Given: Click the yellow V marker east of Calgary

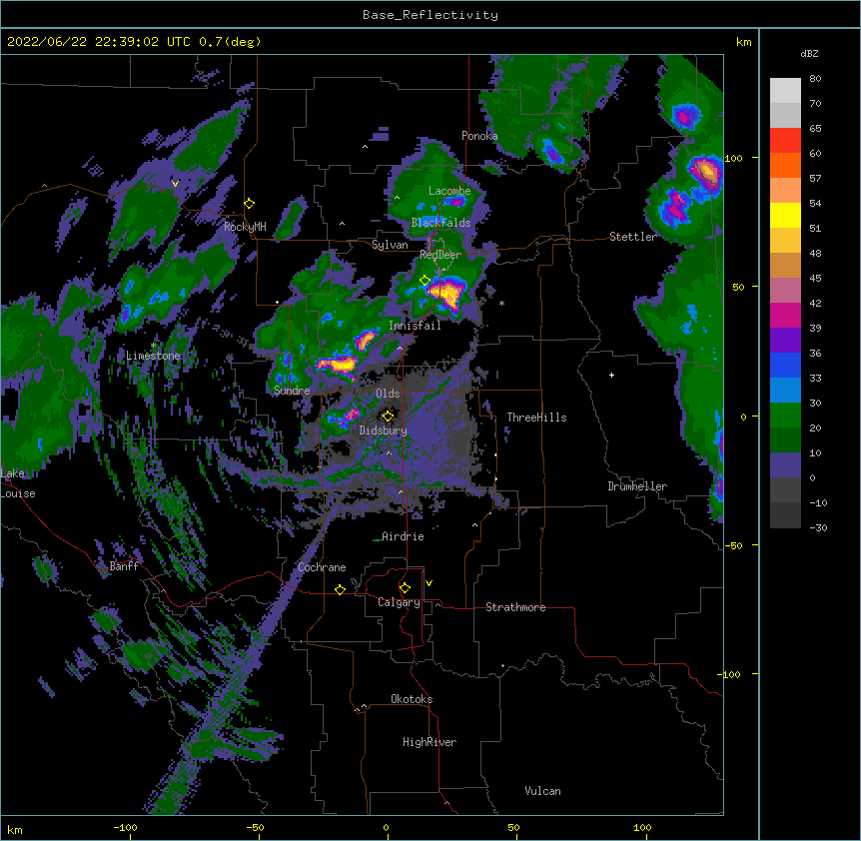Looking at the screenshot, I should tap(429, 583).
